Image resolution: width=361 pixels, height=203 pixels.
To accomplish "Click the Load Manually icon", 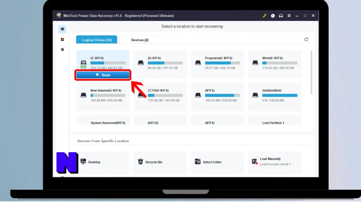I will (255, 161).
